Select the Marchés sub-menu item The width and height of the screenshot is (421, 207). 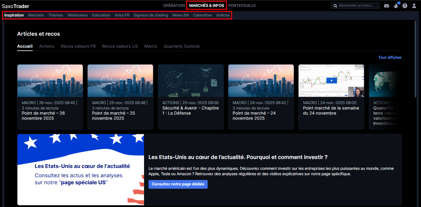pyautogui.click(x=36, y=15)
